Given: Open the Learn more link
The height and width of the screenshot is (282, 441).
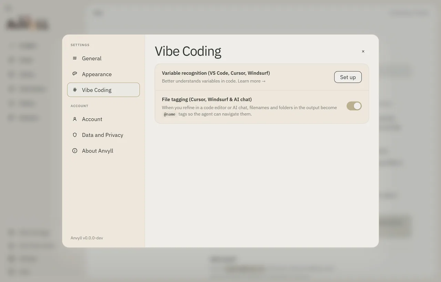Looking at the screenshot, I should point(252,81).
